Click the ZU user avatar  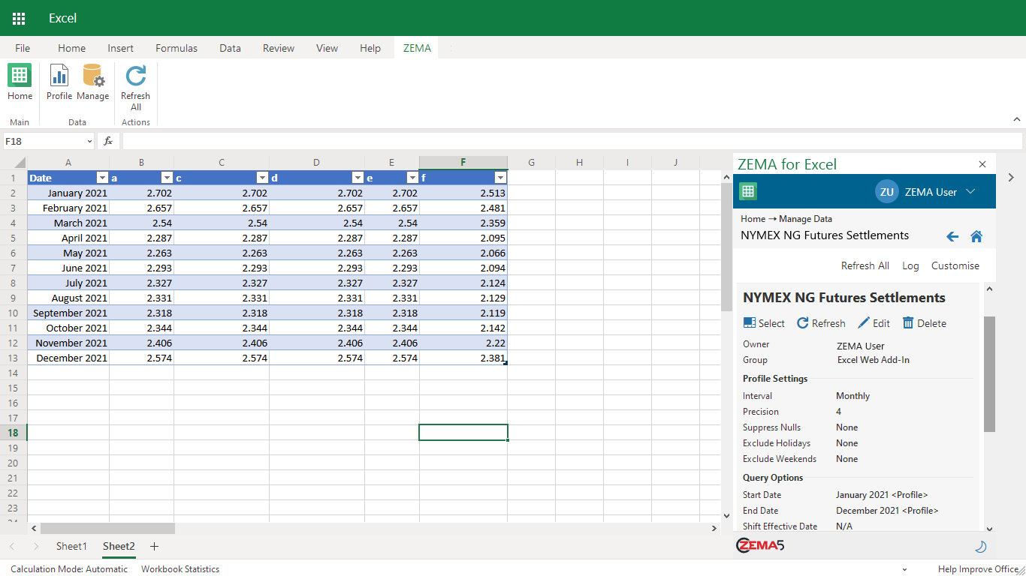tap(887, 192)
